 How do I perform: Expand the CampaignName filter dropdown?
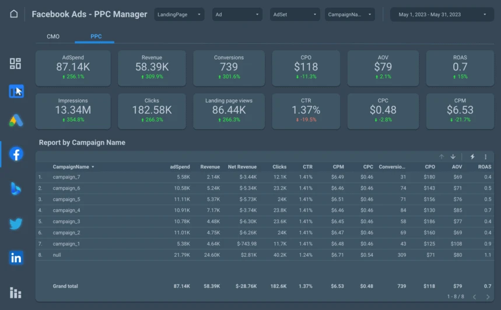click(x=350, y=15)
